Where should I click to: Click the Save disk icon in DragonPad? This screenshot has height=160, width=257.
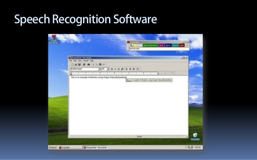[79, 65]
